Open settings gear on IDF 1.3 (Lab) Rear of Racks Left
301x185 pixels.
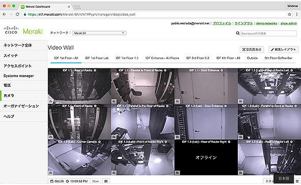coord(291,142)
